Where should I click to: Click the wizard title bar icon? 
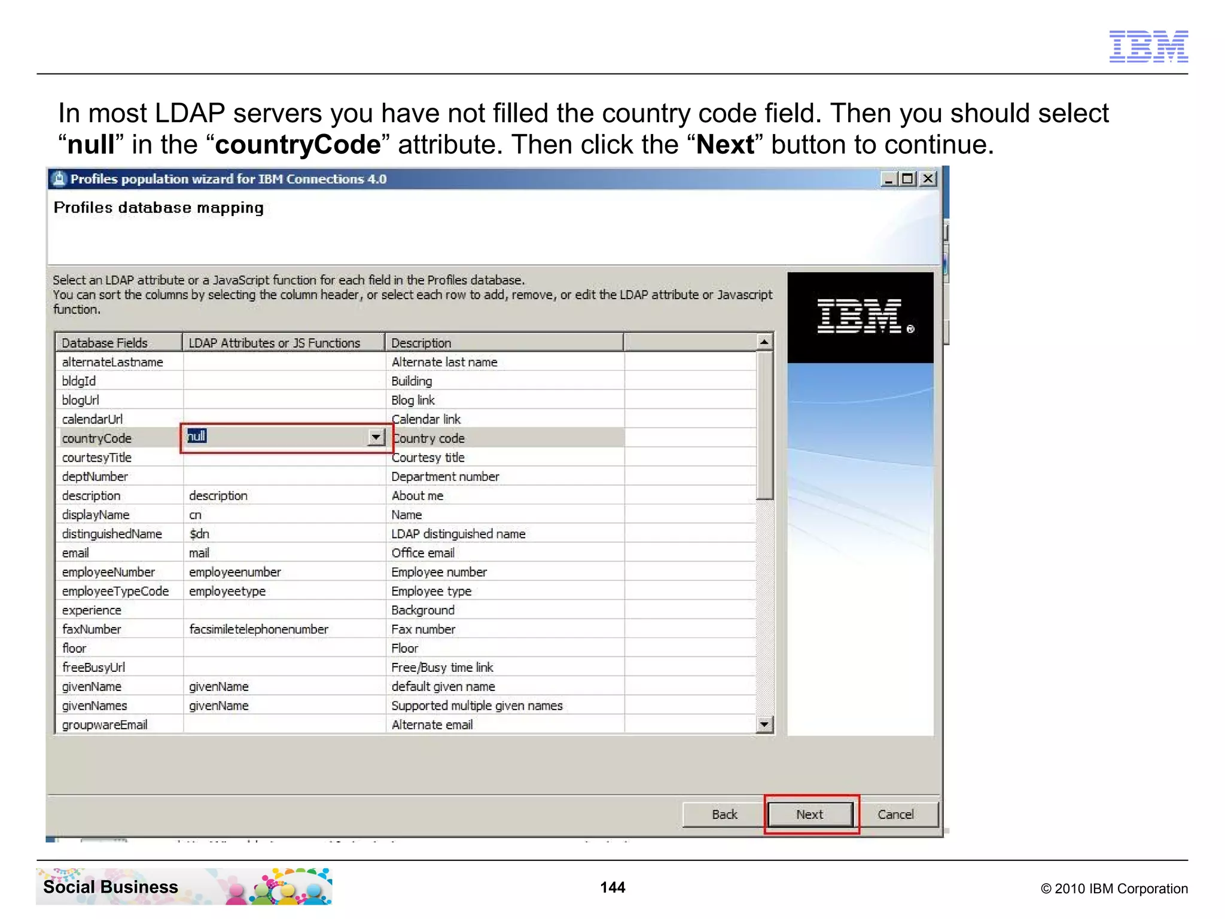click(x=59, y=179)
